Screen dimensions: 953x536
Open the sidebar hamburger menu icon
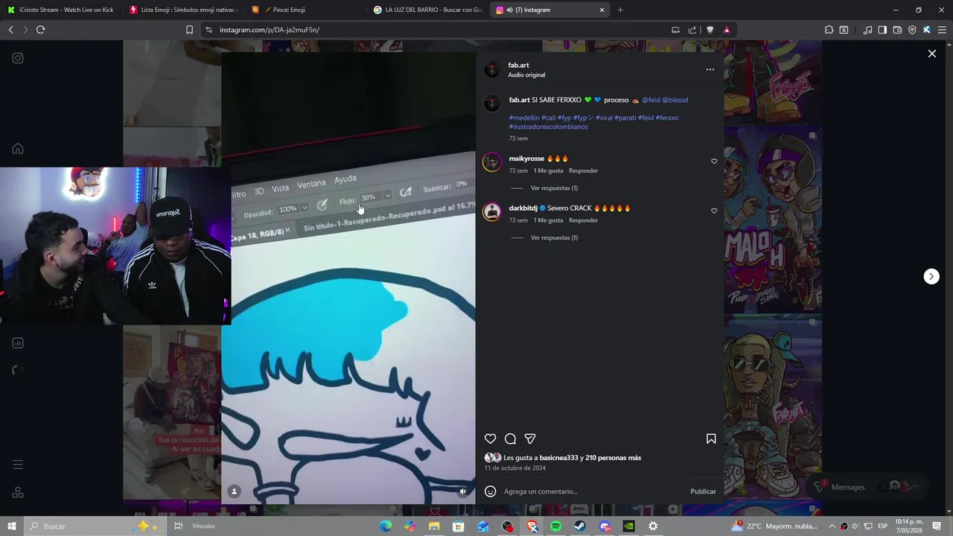[x=18, y=465]
